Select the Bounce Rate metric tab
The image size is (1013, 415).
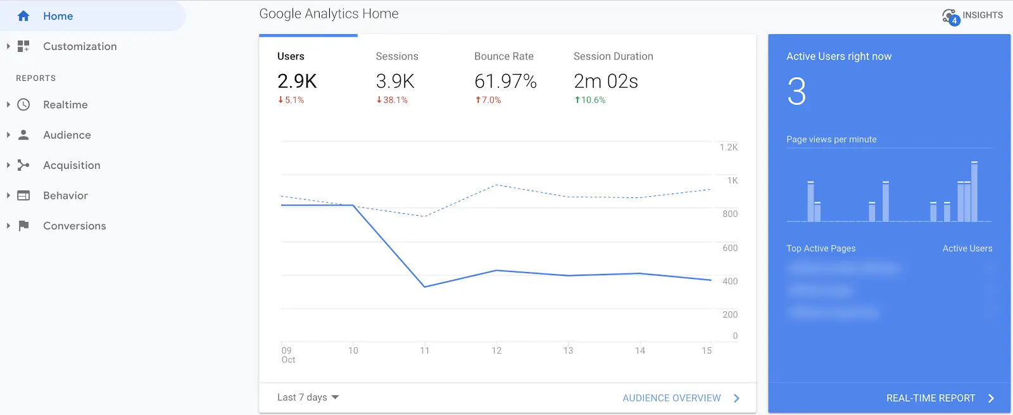pos(506,77)
